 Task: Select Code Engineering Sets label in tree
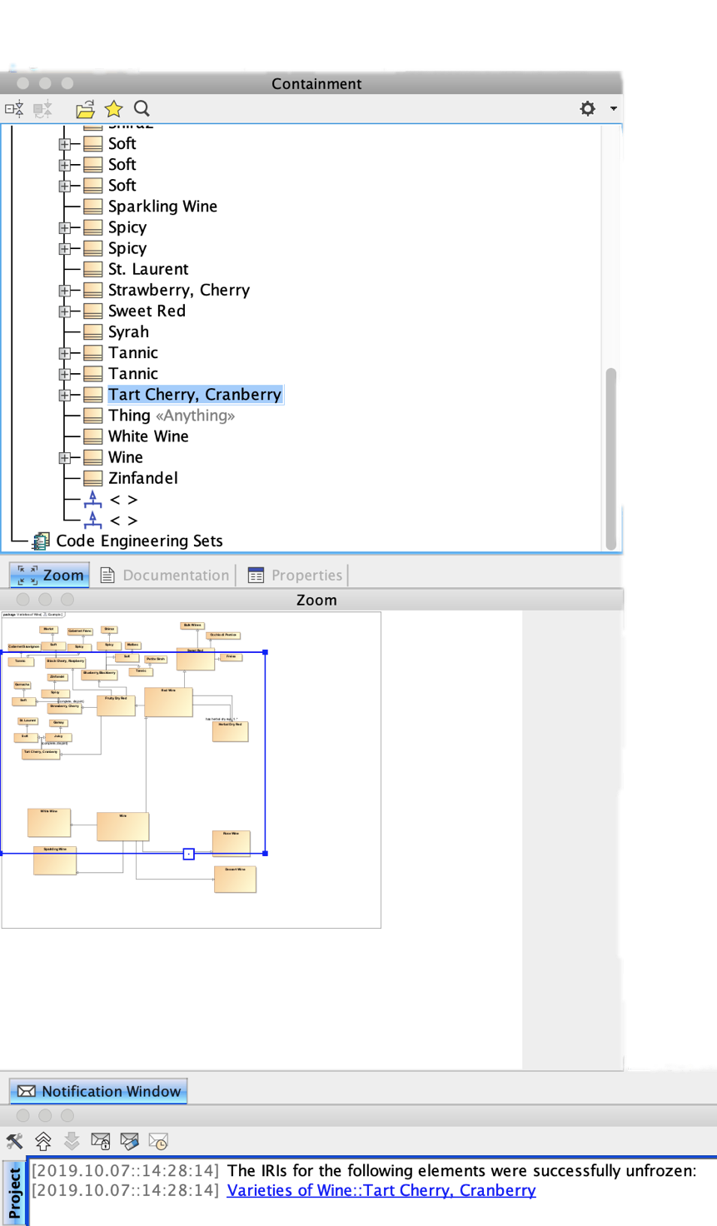pyautogui.click(x=139, y=541)
